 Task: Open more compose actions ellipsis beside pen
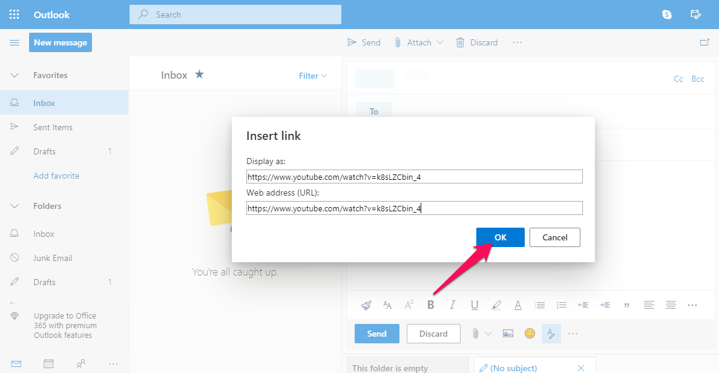pyautogui.click(x=573, y=334)
